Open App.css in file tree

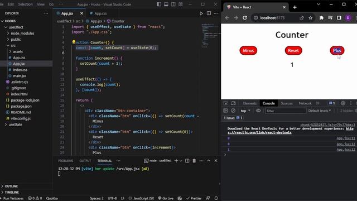pyautogui.click(x=19, y=58)
